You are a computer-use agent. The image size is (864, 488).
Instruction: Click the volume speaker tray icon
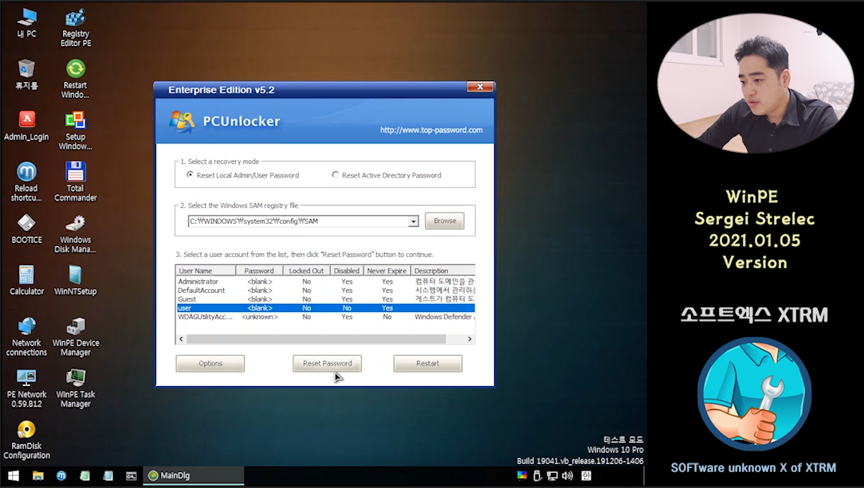coord(567,475)
